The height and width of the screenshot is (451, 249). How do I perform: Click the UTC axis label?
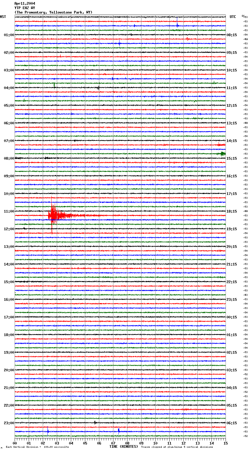[233, 17]
